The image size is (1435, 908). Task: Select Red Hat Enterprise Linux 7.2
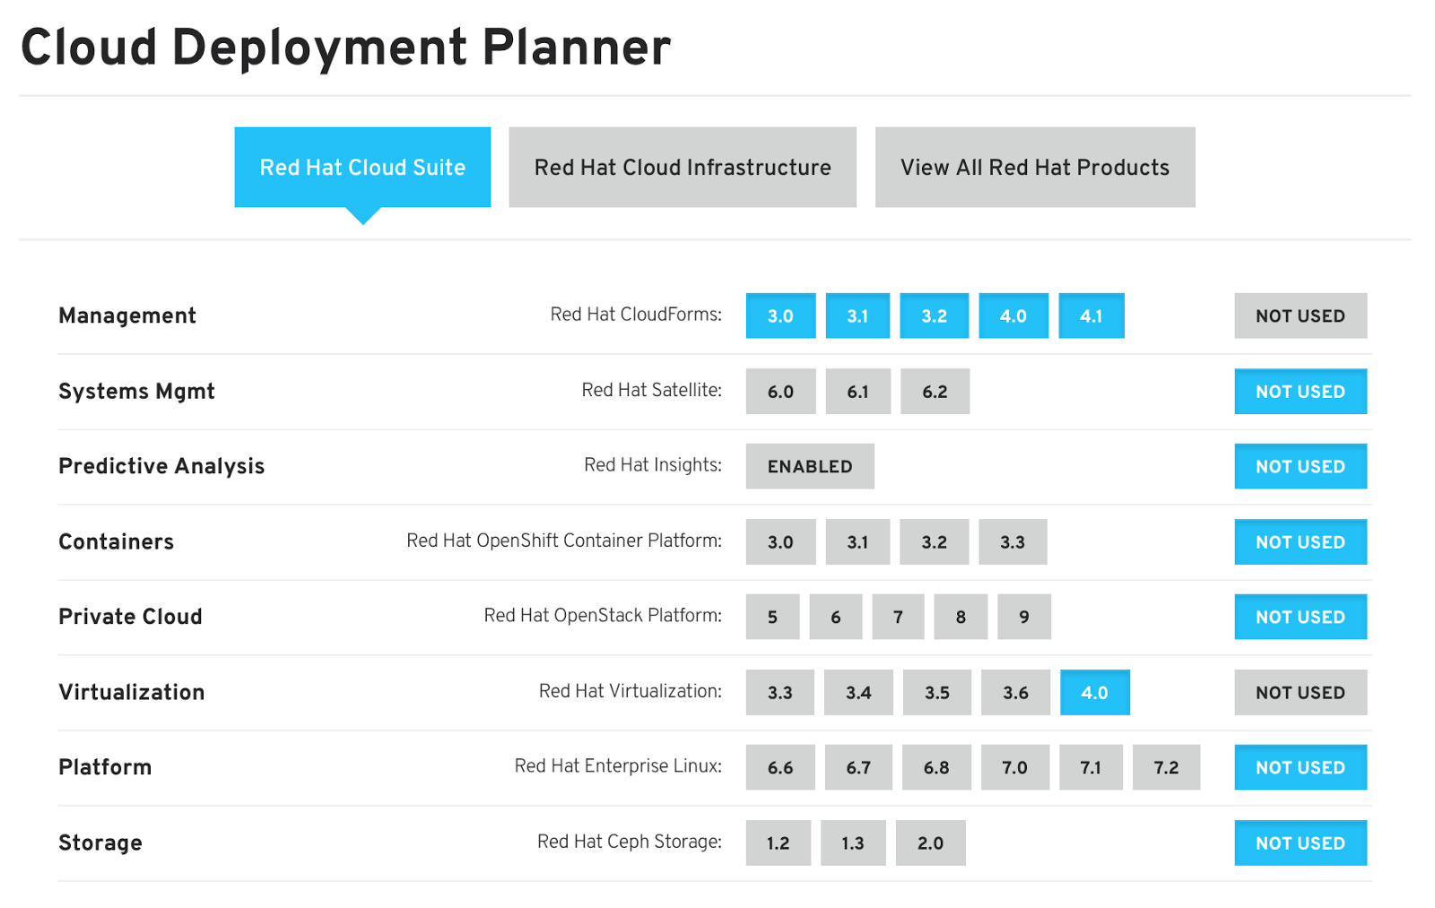coord(1166,766)
